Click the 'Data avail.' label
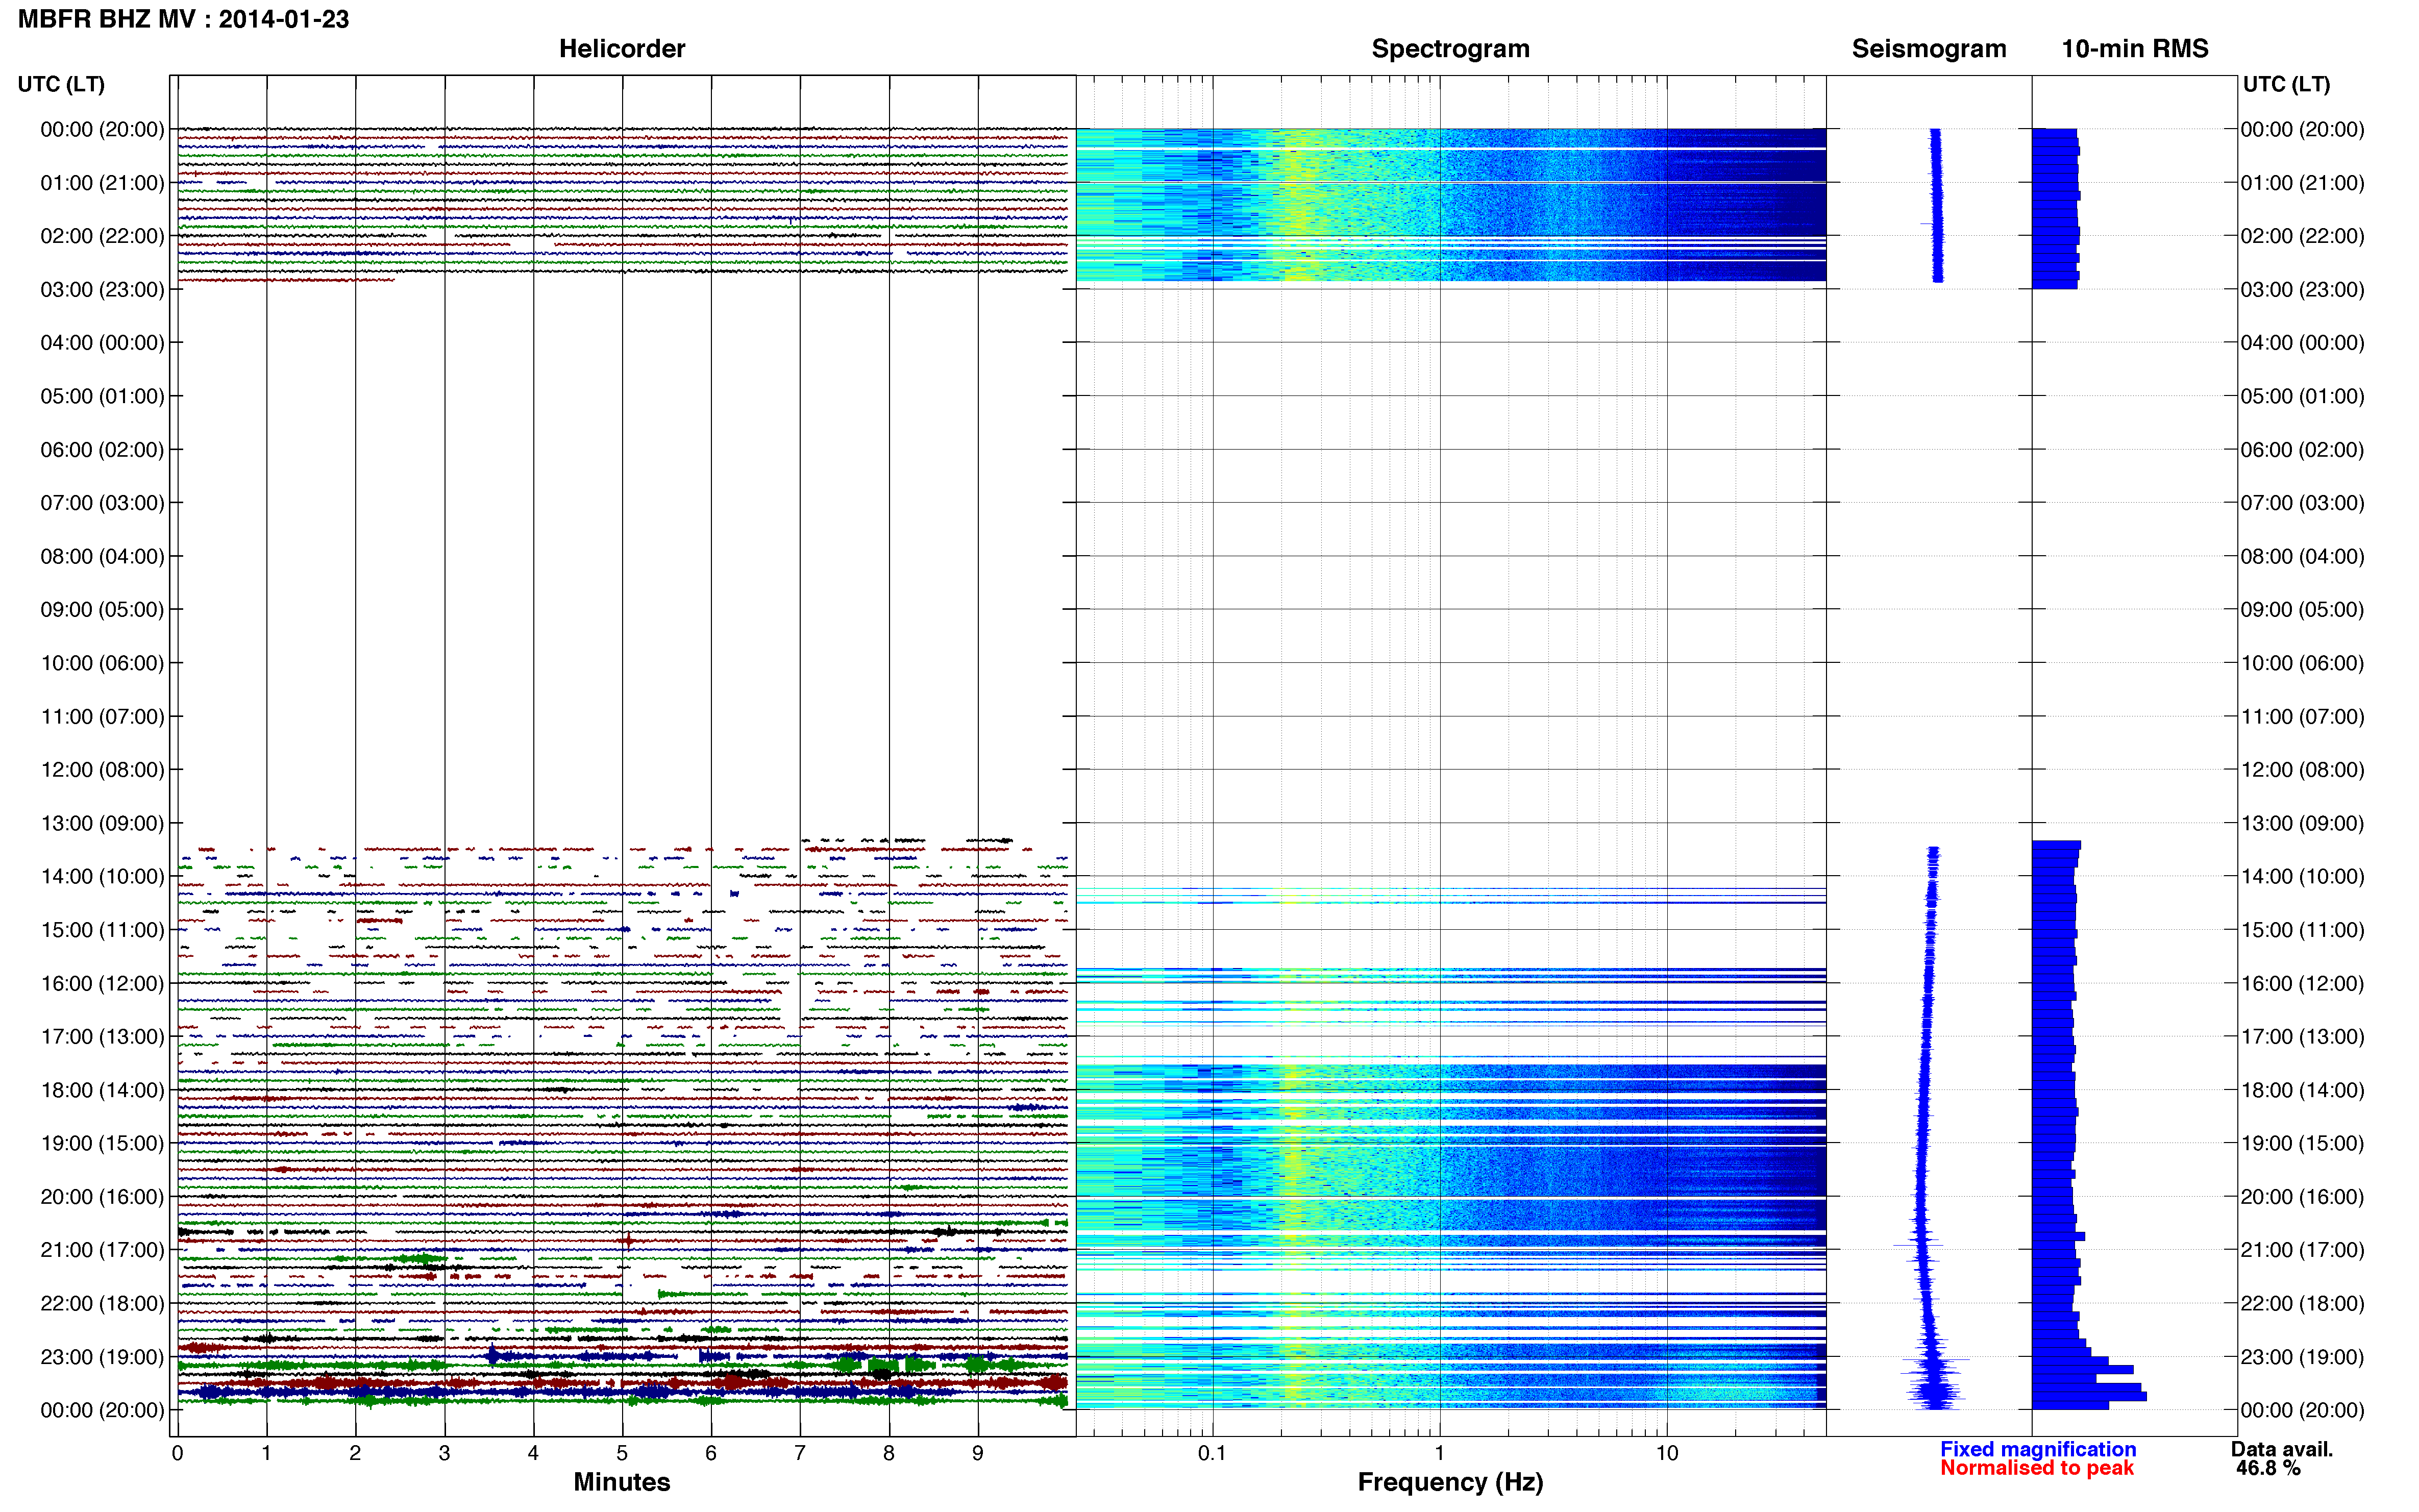The height and width of the screenshot is (1512, 2419). tap(2282, 1449)
